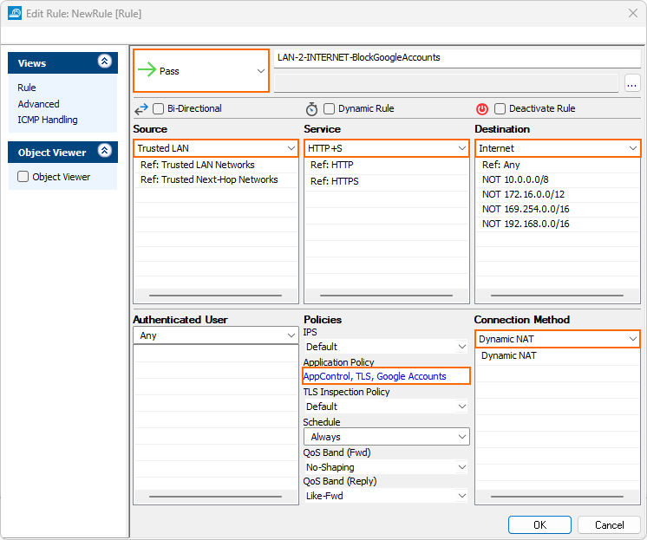Close the Edit Rule dialog
This screenshot has height=540, width=647.
[633, 13]
